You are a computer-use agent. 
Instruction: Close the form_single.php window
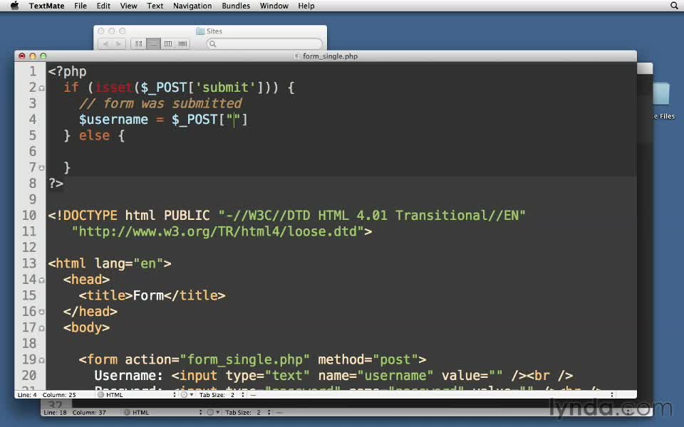[22, 56]
